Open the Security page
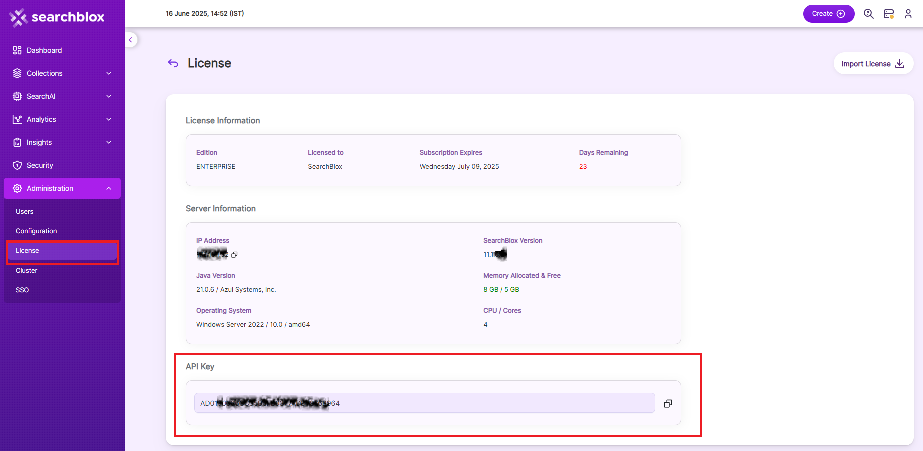Viewport: 923px width, 451px height. click(62, 165)
